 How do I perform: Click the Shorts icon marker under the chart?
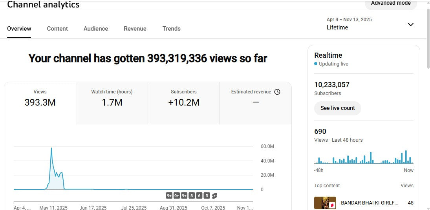click(x=214, y=195)
